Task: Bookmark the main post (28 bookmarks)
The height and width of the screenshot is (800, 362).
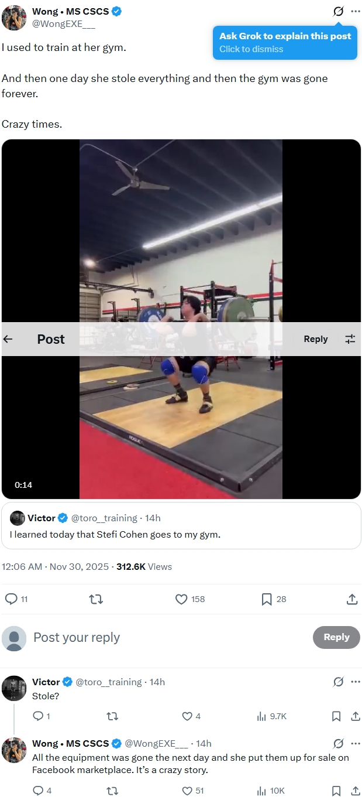Action: tap(266, 599)
